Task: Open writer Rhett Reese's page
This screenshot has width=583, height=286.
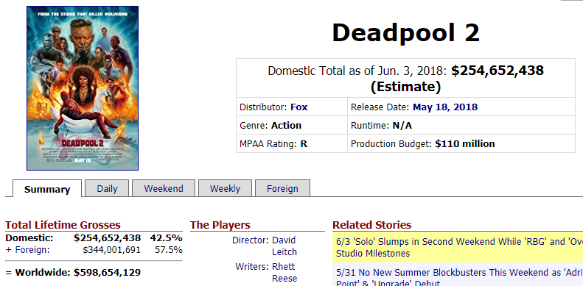Action: pyautogui.click(x=284, y=272)
